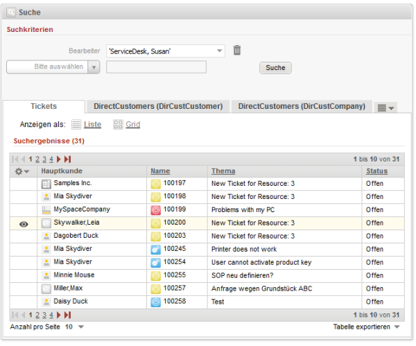The height and width of the screenshot is (346, 416).
Task: Switch to DirectCustomers (DirCustCompany) tab
Action: coord(302,106)
